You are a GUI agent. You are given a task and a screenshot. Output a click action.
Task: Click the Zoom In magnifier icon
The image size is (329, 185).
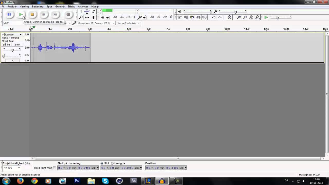(239, 17)
